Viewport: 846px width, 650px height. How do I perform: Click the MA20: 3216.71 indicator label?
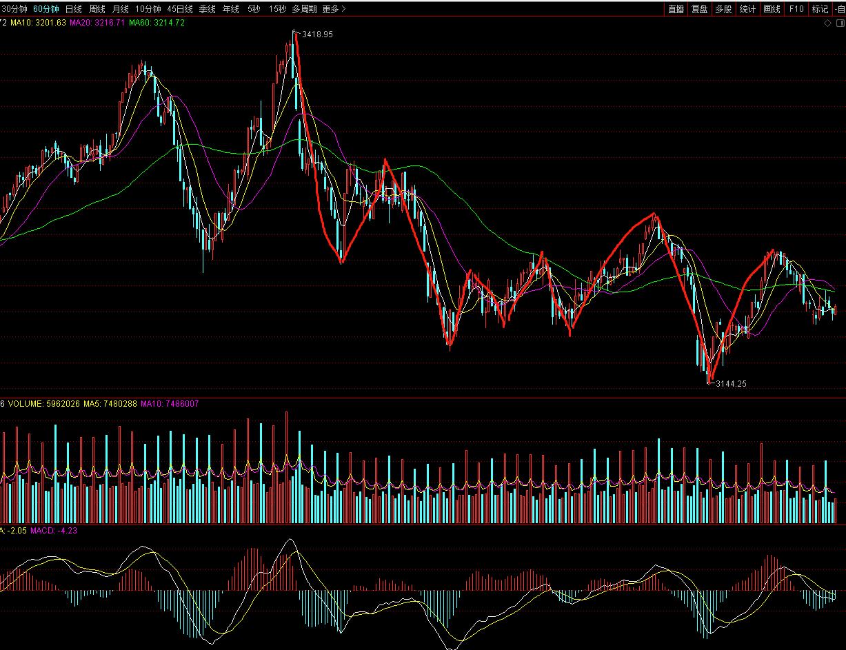click(x=98, y=23)
